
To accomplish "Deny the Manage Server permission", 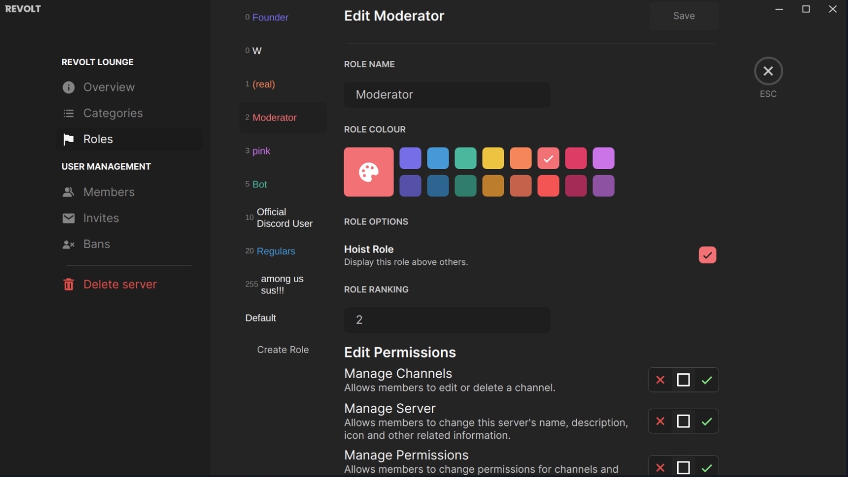I will pos(660,422).
